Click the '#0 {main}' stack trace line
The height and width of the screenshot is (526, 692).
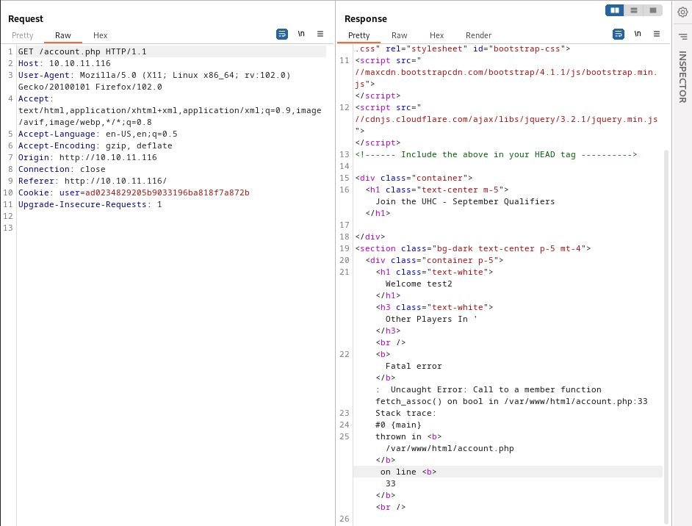pyautogui.click(x=398, y=425)
